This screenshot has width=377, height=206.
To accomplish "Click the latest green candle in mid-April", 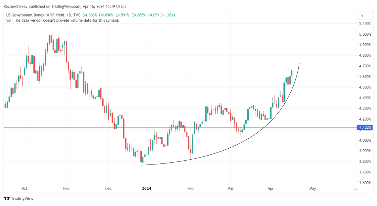I will (x=292, y=72).
